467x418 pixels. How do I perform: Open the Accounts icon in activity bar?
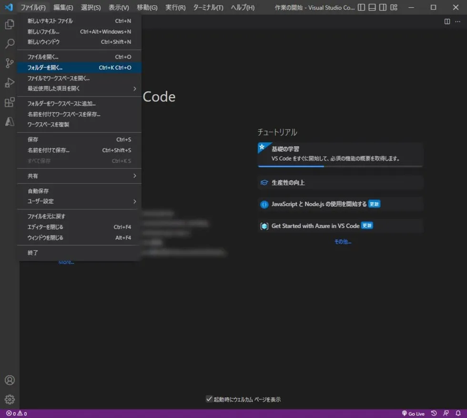pyautogui.click(x=10, y=380)
